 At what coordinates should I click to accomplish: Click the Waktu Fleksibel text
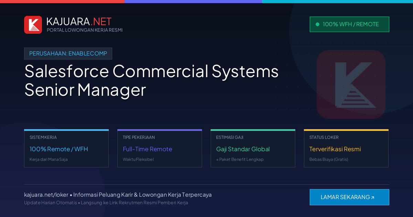(x=138, y=159)
